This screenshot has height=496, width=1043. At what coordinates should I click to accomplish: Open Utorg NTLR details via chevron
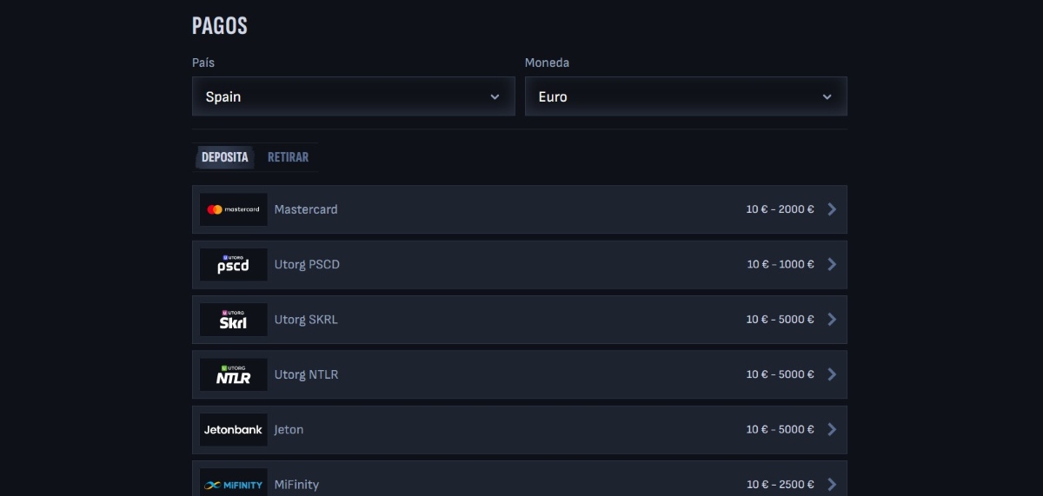(832, 374)
